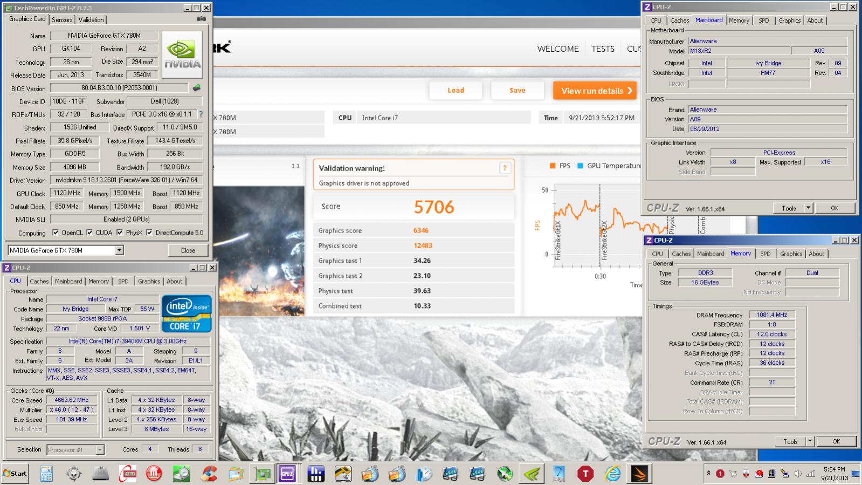862x485 pixels.
Task: Click the Fire Strike scene thumbnail
Action: pos(259,251)
